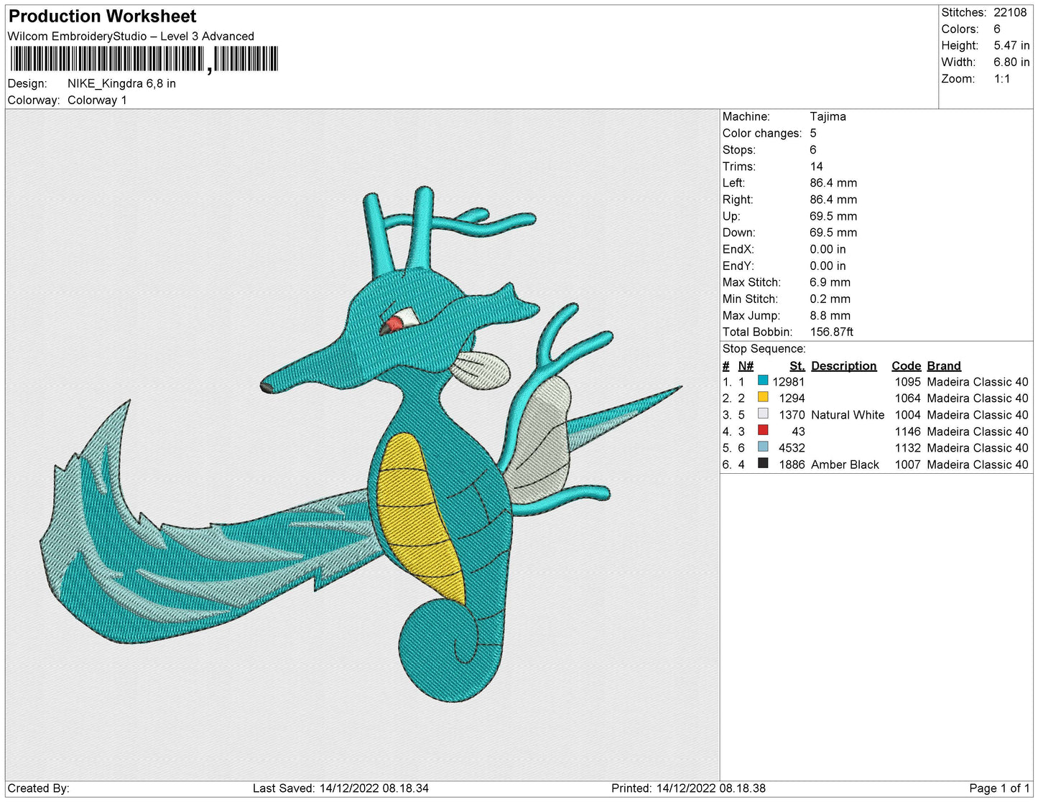Click the stitch count '12981' in row 1
Screen dimensions: 1038x802
tap(789, 382)
